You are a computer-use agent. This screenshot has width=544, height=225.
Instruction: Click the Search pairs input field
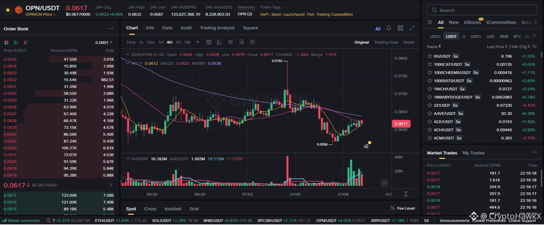(x=482, y=10)
